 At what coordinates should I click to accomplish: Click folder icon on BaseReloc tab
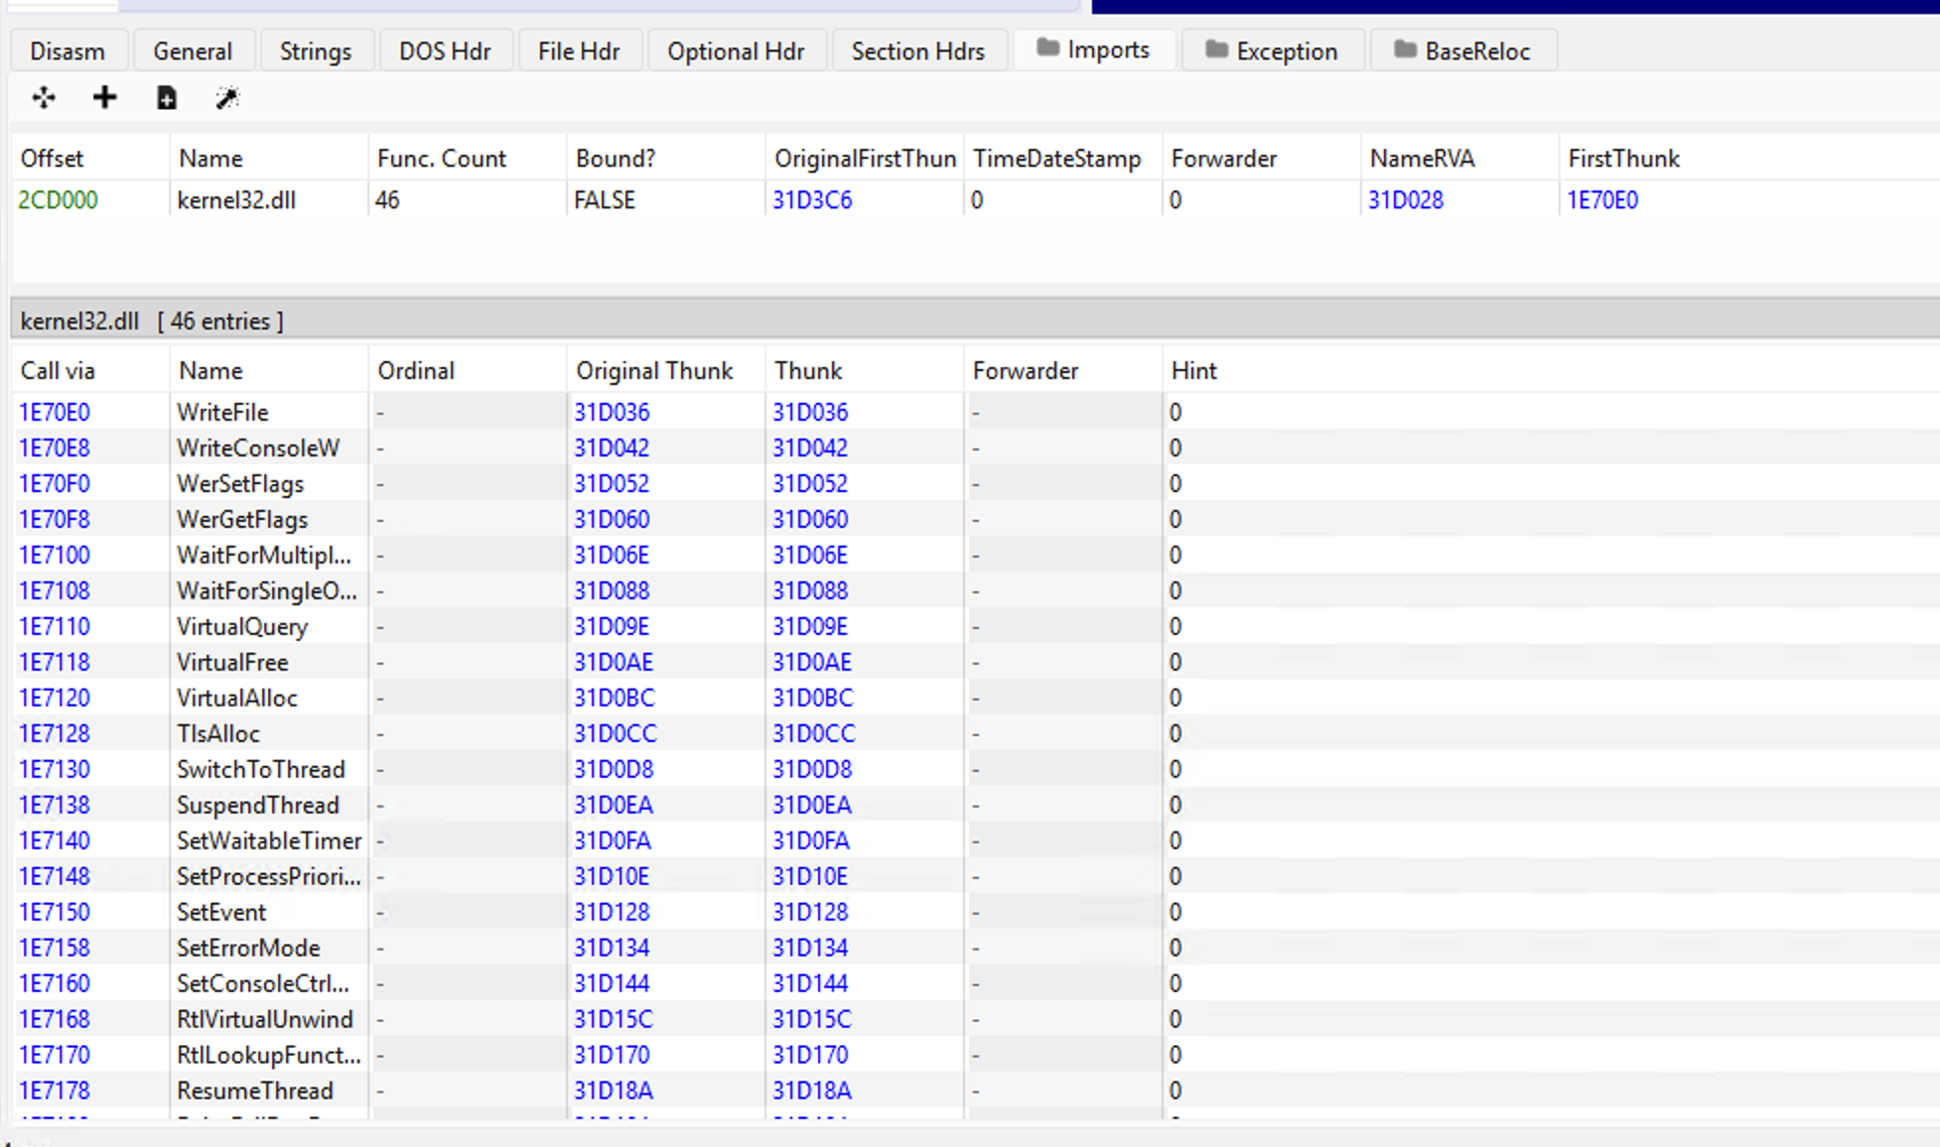click(x=1404, y=50)
